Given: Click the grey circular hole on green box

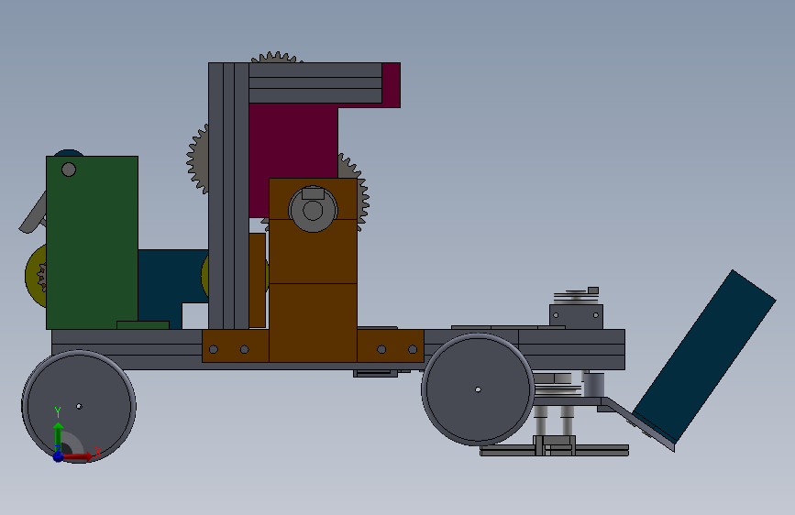Looking at the screenshot, I should point(69,170).
